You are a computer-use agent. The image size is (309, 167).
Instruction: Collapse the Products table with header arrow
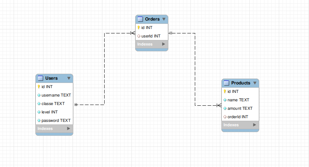point(255,83)
